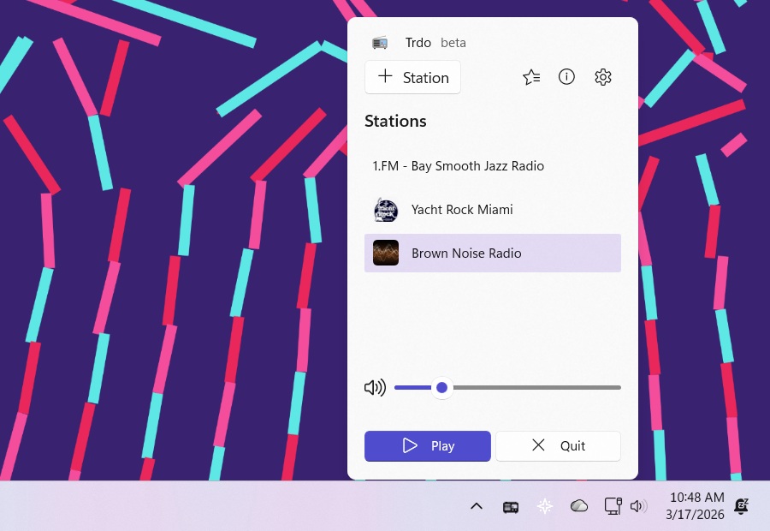Click the Brown Noise Radio artwork thumbnail
This screenshot has height=531, width=770.
tap(386, 254)
